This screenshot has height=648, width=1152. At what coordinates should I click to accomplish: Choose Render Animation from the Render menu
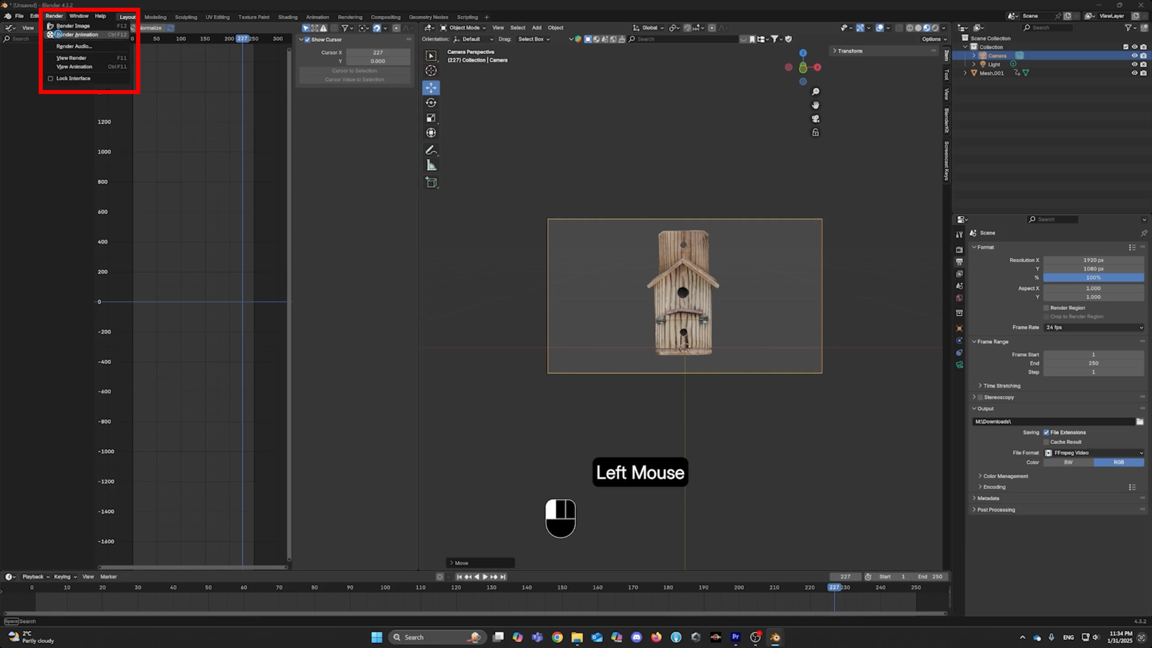coord(77,34)
